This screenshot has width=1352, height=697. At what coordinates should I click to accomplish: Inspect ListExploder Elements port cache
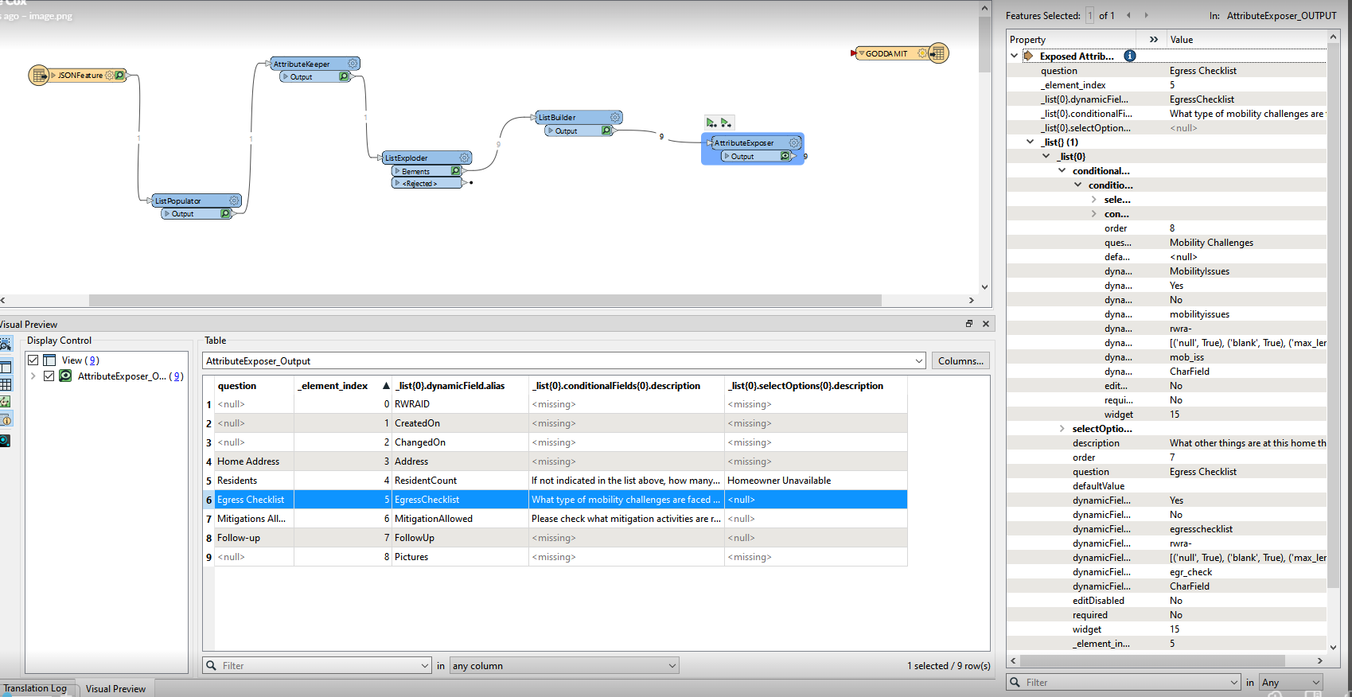click(456, 171)
